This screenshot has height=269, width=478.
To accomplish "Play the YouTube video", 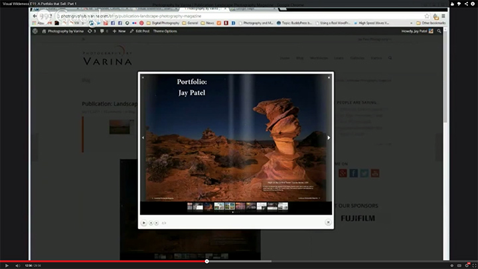I will click(x=7, y=266).
